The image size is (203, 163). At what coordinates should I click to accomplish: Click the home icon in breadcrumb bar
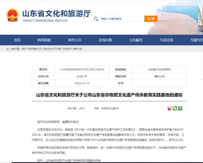pyautogui.click(x=8, y=49)
